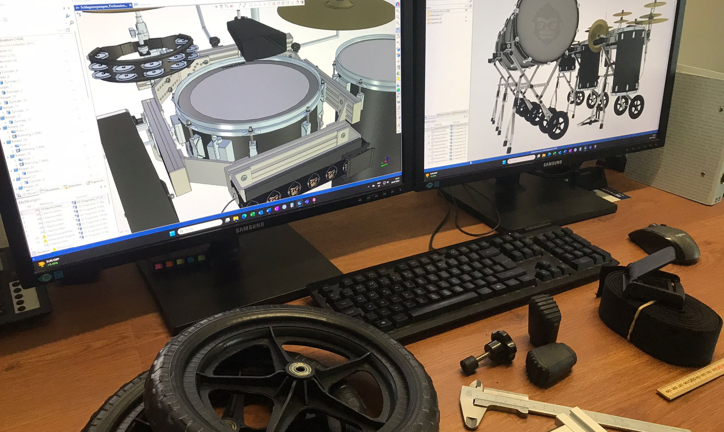Click the structure tree icon in viewport corner
This screenshot has width=724, height=432.
[x=79, y=14]
